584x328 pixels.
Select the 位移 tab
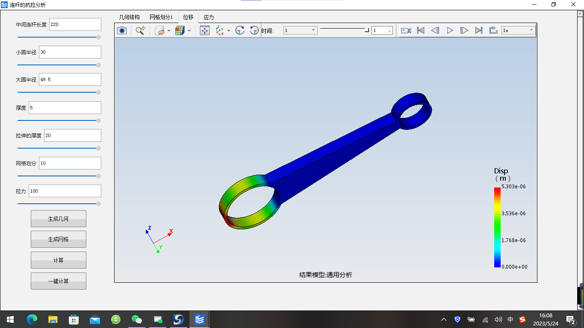click(189, 17)
